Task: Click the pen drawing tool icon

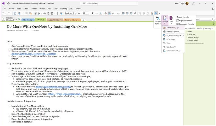Action: point(39,13)
